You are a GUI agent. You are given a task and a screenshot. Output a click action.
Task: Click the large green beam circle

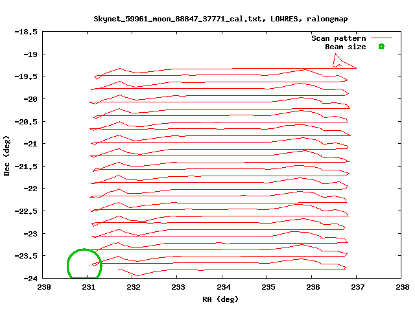coord(84,264)
